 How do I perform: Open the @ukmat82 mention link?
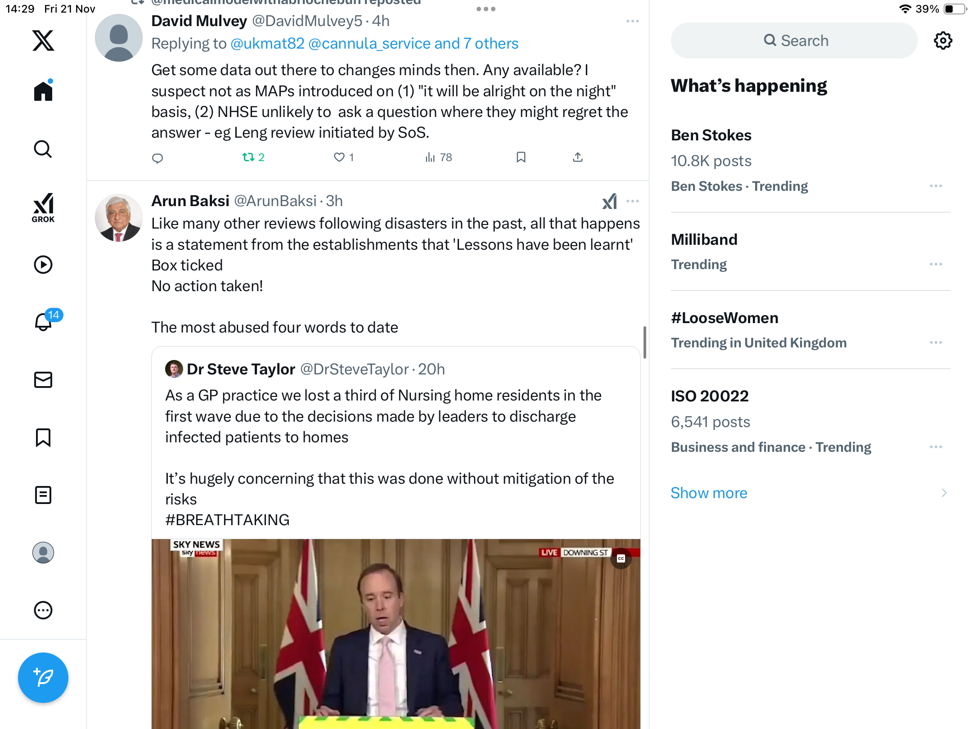(267, 43)
